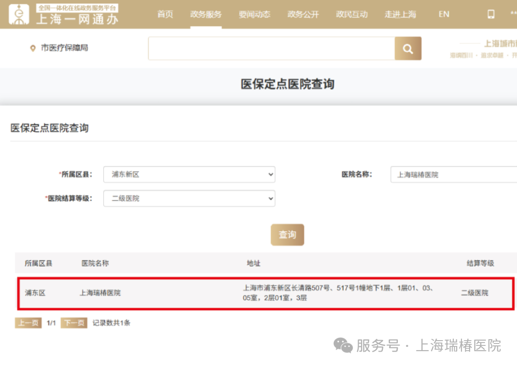
Task: Click the mobile phone icon in the header
Action: point(490,14)
